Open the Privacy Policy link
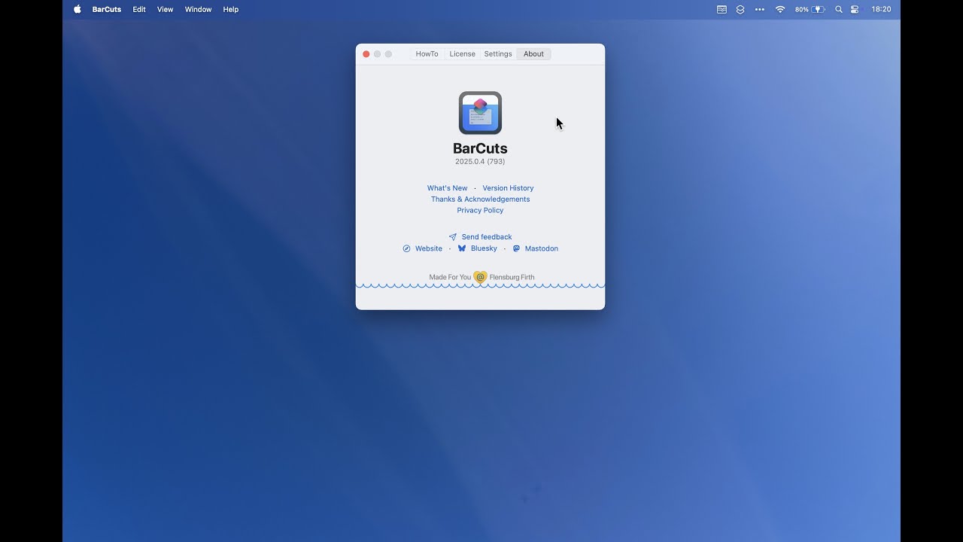Viewport: 963px width, 542px height. pyautogui.click(x=480, y=211)
